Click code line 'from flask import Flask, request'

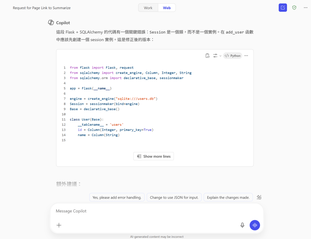(101, 68)
